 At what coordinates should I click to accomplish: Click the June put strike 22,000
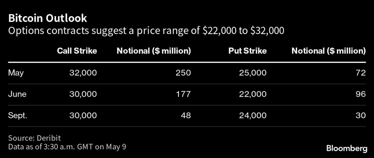coord(252,94)
